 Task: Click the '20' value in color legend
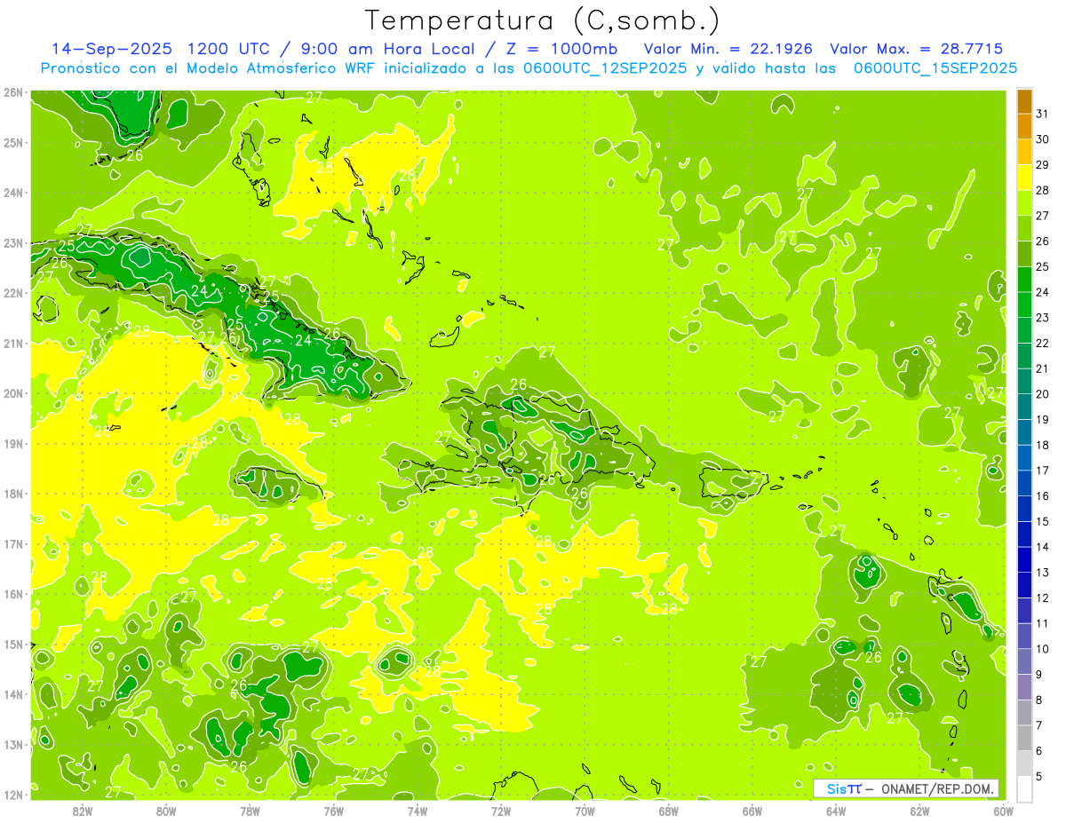coord(1043,394)
